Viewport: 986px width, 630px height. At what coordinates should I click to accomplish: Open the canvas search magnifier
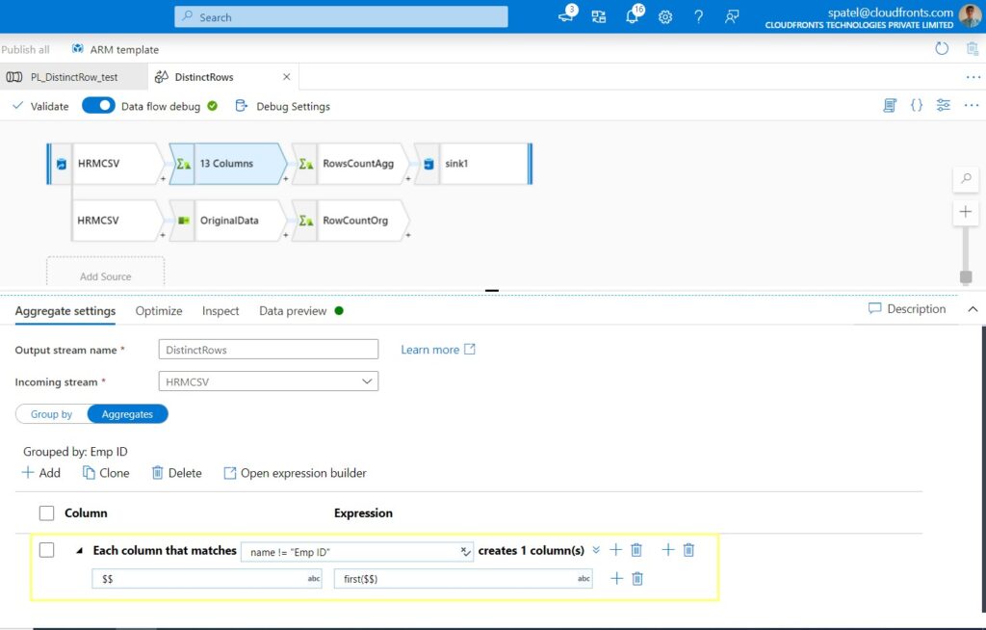pos(966,179)
